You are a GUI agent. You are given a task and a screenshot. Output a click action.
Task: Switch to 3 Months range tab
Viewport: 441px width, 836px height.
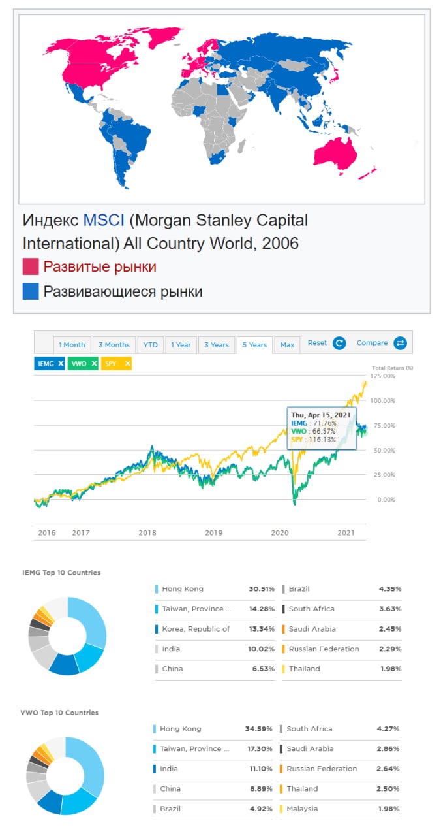[114, 345]
